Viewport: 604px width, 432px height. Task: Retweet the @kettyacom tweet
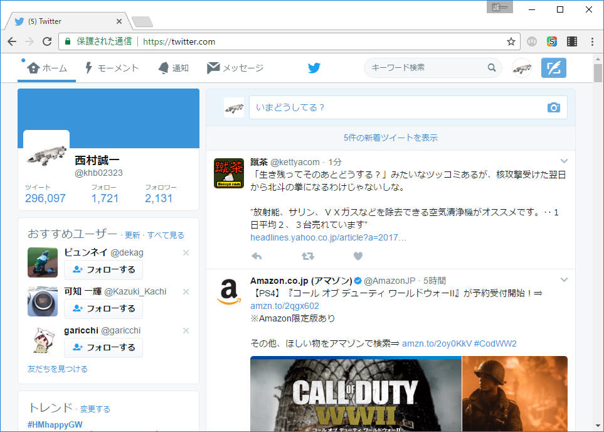click(x=307, y=256)
